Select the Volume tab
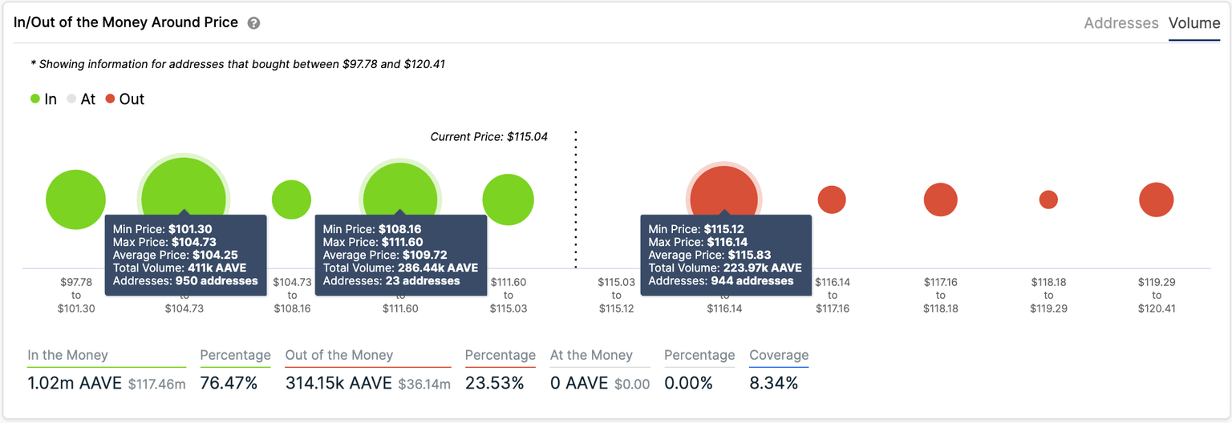Image resolution: width=1232 pixels, height=423 pixels. click(x=1193, y=23)
